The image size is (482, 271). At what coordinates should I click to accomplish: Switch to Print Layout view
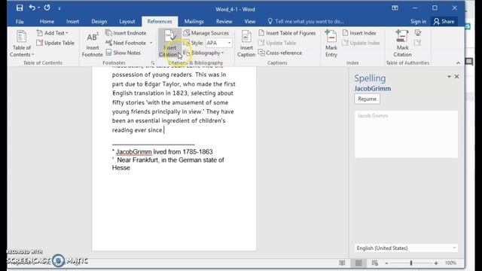click(358, 263)
